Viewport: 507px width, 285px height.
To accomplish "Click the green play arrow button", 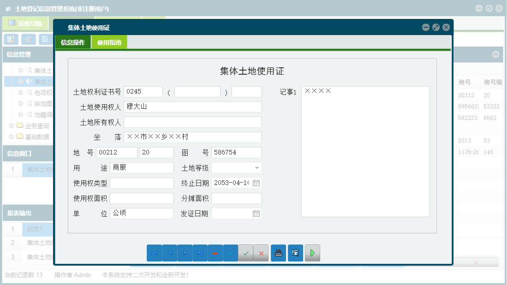I will point(312,253).
